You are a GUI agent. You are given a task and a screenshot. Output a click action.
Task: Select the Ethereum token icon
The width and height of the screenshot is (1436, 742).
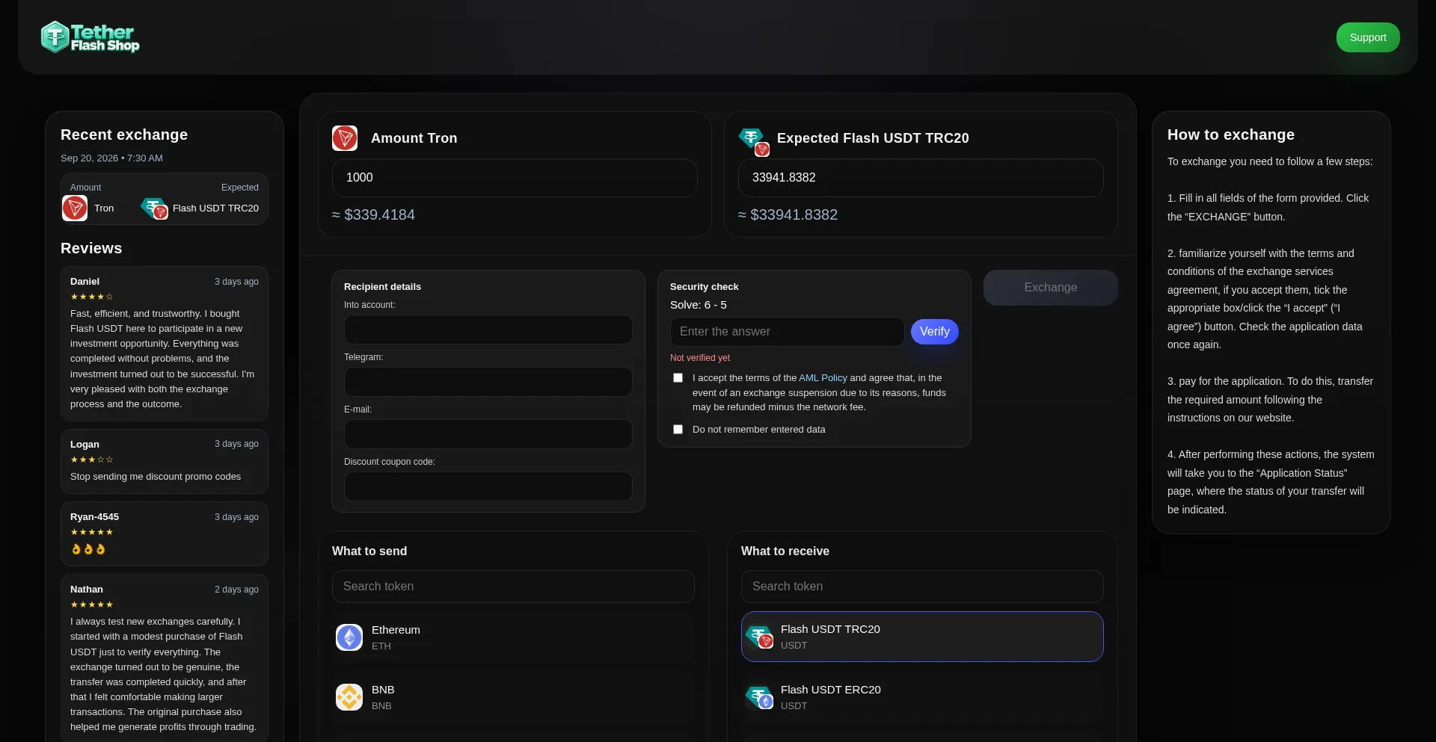tap(349, 637)
